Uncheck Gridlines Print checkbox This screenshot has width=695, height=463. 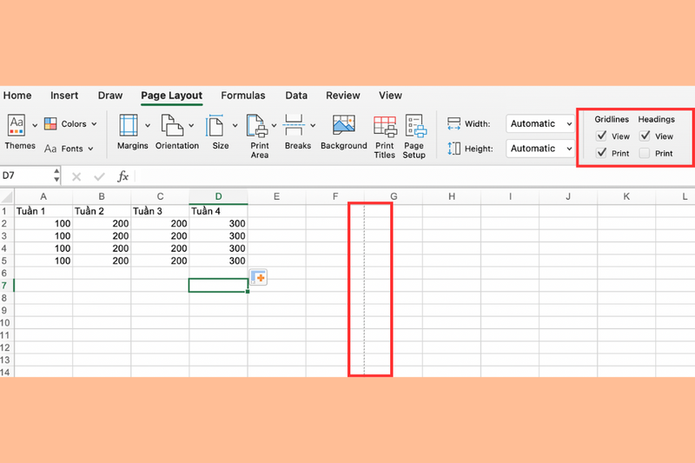click(601, 153)
